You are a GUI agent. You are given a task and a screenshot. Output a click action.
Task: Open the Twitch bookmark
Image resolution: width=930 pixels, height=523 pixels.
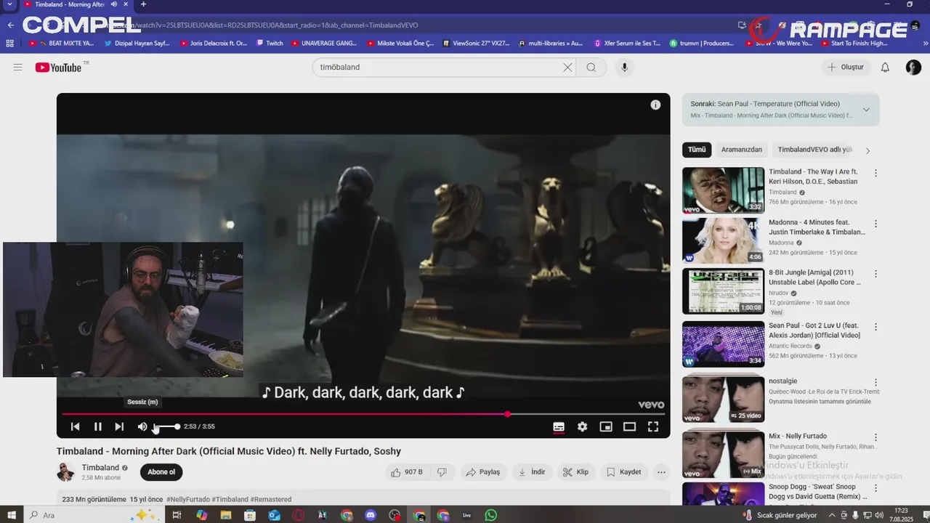coord(270,44)
